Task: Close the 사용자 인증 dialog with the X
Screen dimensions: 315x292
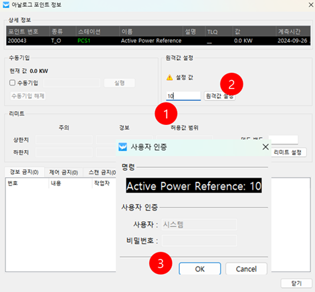Action: point(266,147)
